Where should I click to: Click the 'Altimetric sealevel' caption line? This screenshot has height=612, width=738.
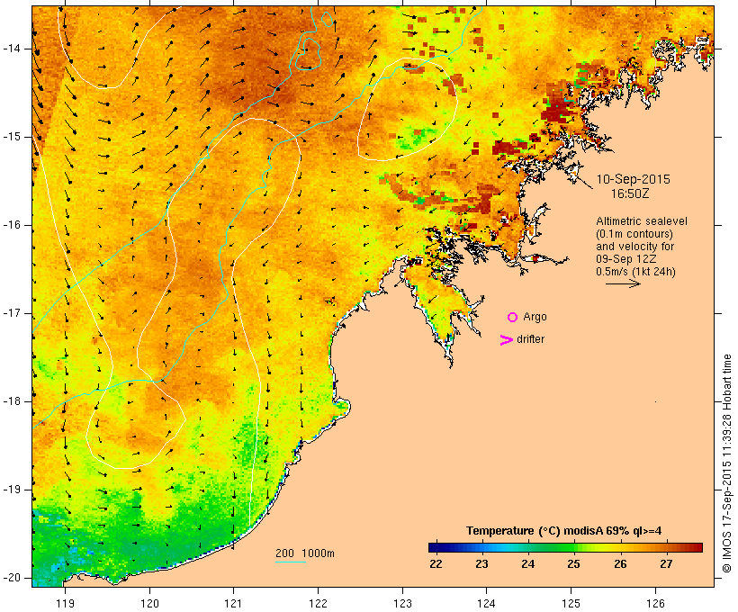point(642,221)
